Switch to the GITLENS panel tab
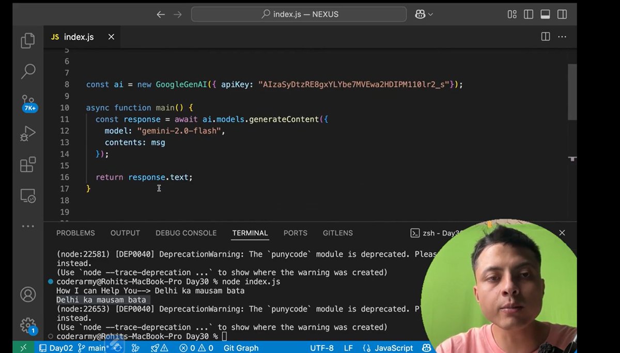The image size is (620, 353). [338, 233]
